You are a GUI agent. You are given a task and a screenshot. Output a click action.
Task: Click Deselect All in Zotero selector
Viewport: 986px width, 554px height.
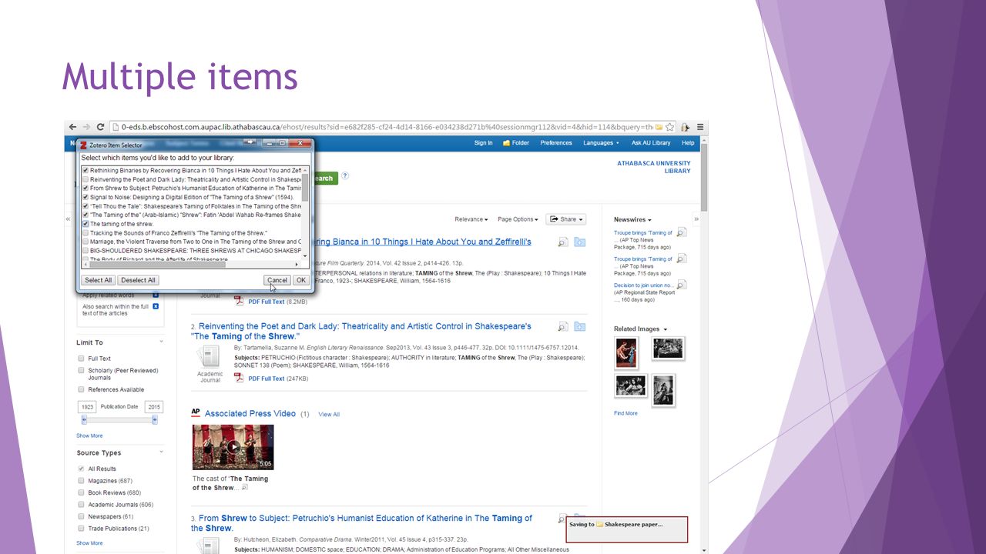[139, 280]
